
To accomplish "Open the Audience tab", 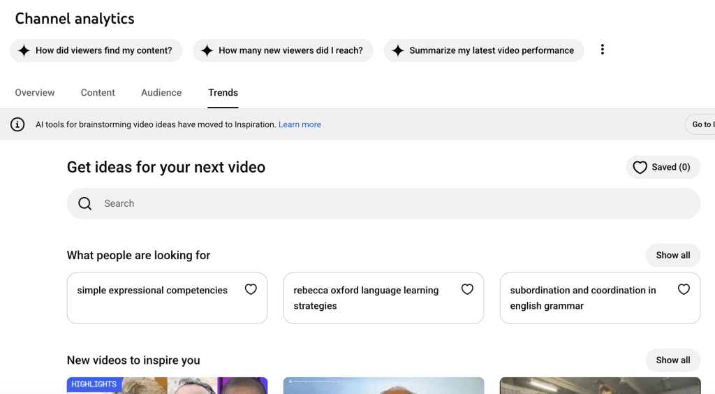I will (161, 93).
